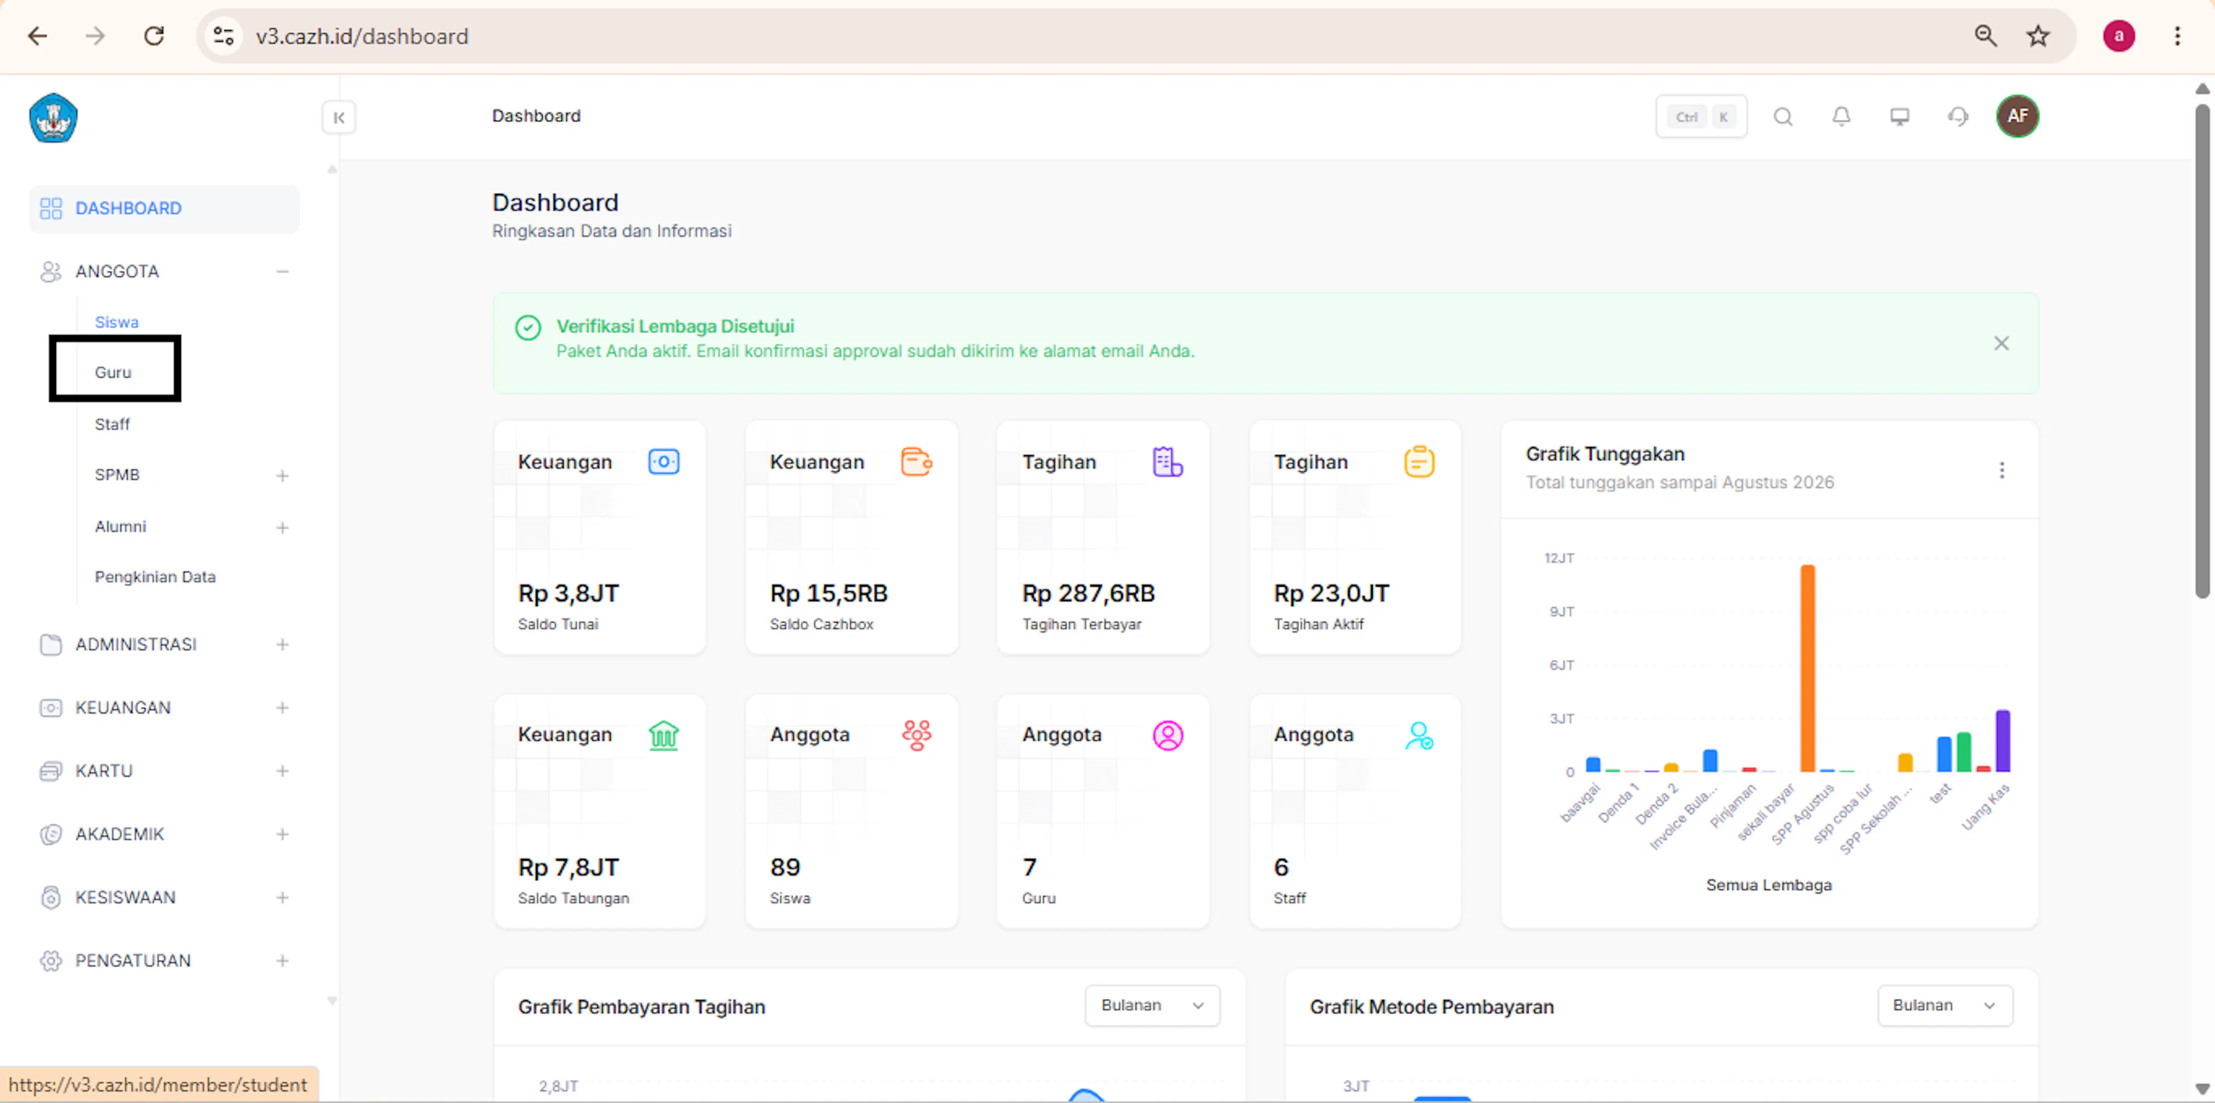Viewport: 2215px width, 1103px height.
Task: Open the browser zoom magnifier icon
Action: (x=1985, y=36)
